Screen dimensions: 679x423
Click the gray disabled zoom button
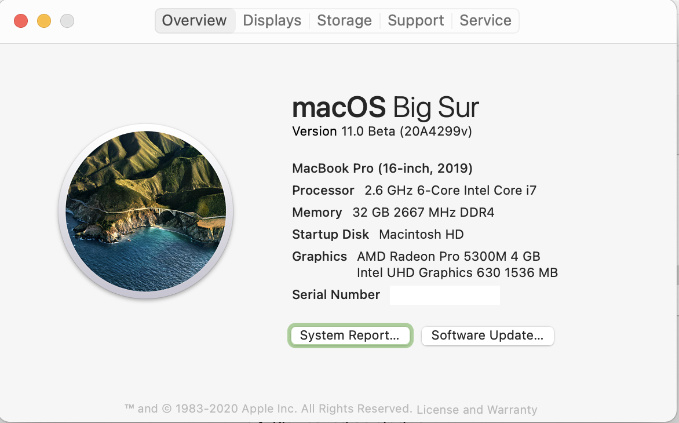[x=67, y=21]
